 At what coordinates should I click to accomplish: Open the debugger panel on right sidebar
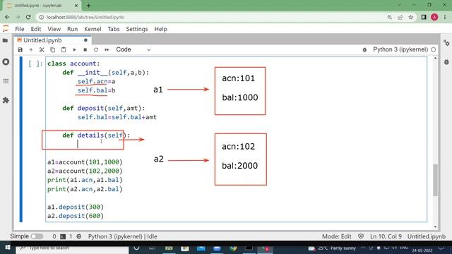pos(446,62)
